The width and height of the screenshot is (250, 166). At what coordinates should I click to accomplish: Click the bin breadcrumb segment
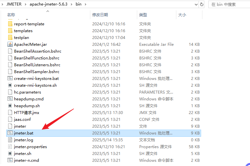pos(79,4)
